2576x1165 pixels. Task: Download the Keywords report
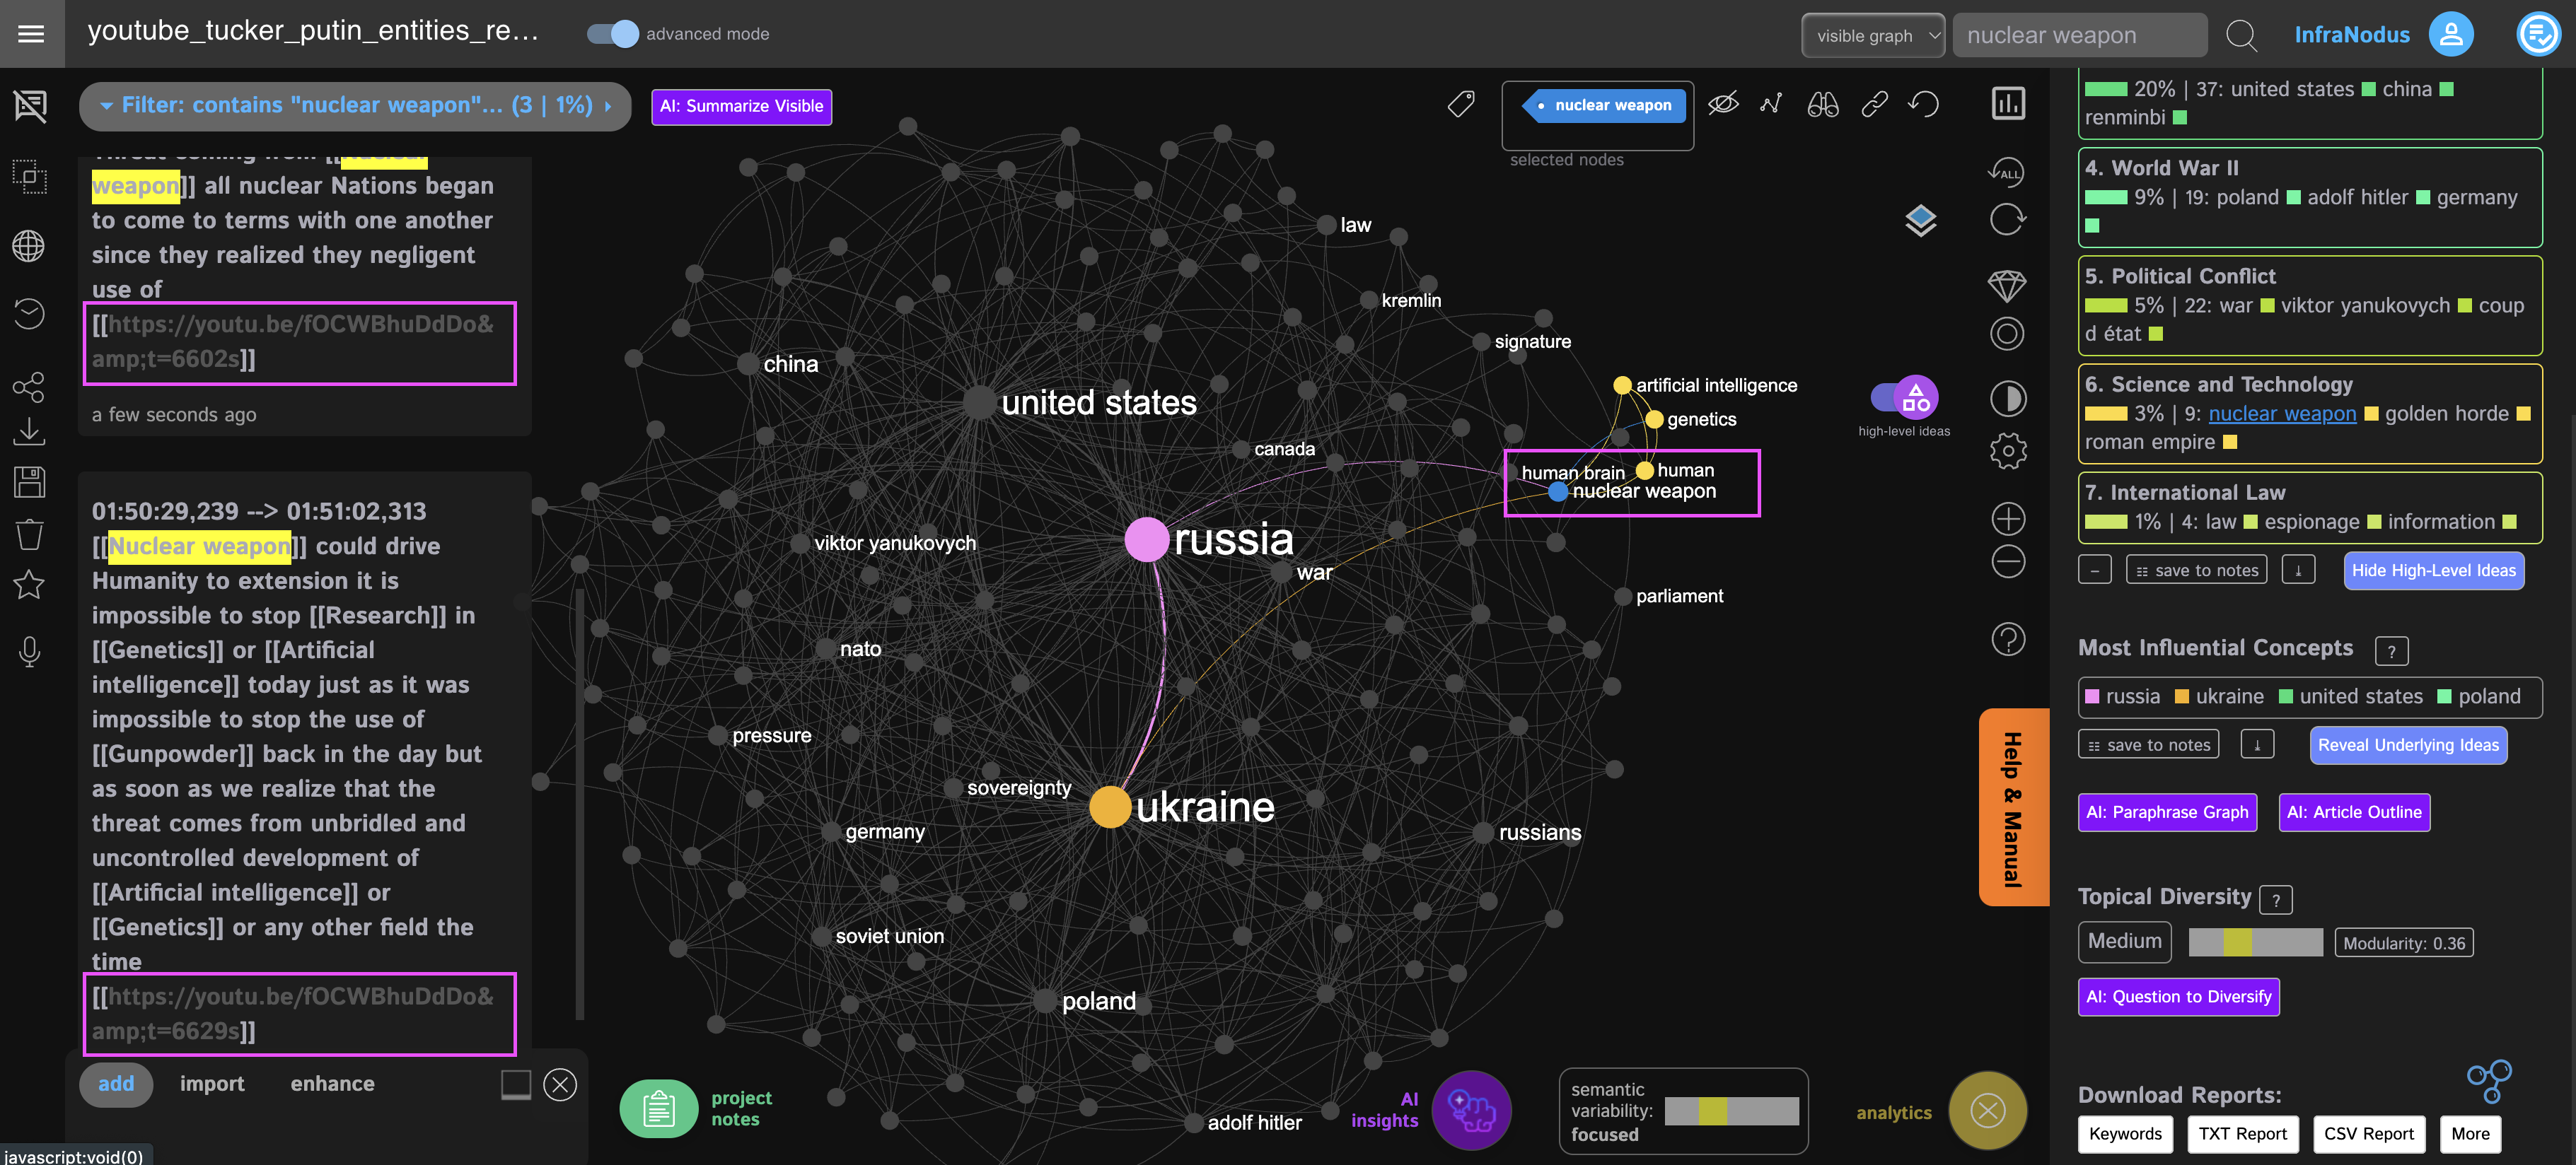2125,1133
